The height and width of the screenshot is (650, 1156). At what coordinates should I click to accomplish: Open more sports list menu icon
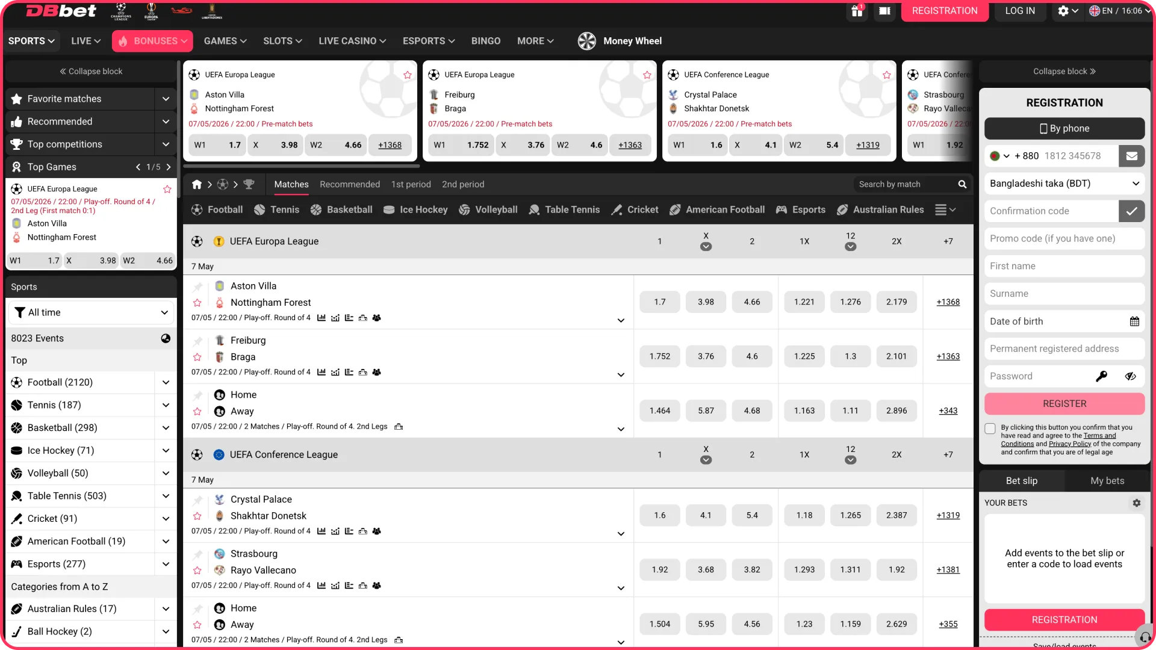(945, 209)
